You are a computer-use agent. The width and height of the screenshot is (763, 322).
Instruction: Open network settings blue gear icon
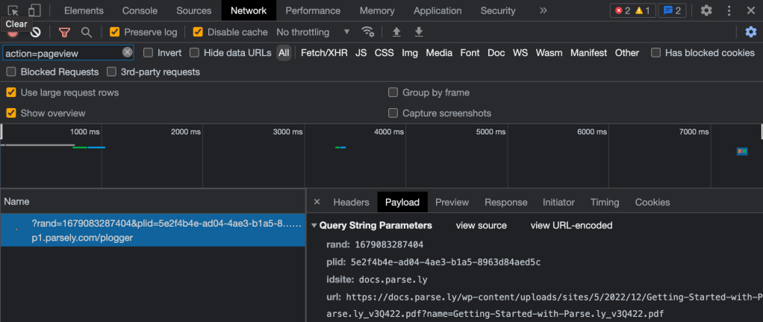coord(751,32)
